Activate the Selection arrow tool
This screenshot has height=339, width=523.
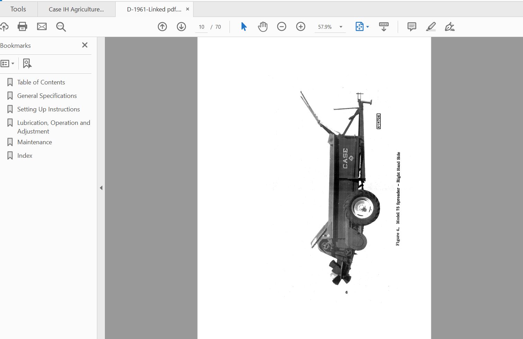pos(244,27)
